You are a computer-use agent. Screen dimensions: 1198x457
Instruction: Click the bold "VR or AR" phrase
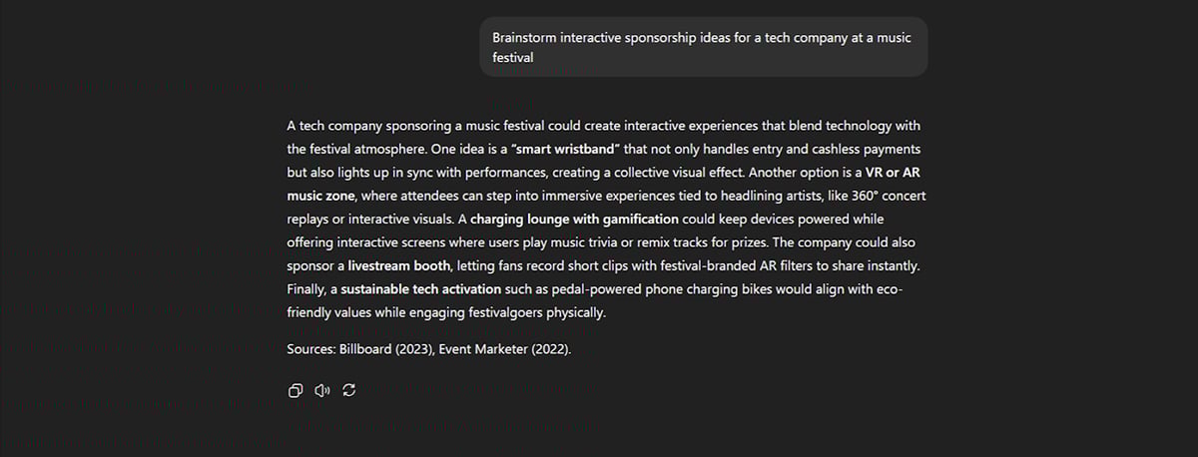pyautogui.click(x=893, y=172)
